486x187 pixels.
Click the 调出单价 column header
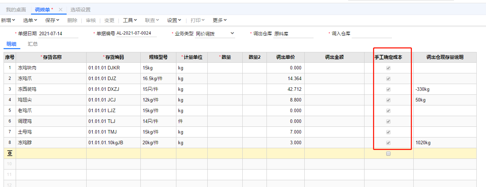tap(286, 57)
